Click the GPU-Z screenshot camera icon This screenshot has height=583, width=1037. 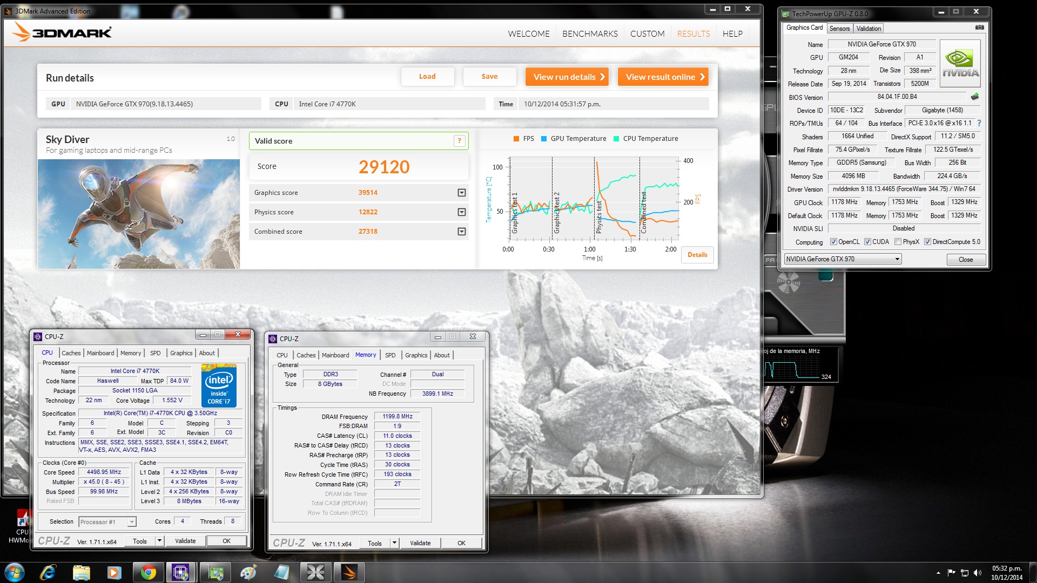tap(979, 28)
